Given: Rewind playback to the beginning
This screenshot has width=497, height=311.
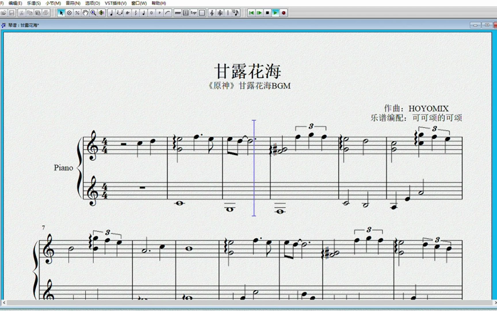Looking at the screenshot, I should [x=251, y=13].
